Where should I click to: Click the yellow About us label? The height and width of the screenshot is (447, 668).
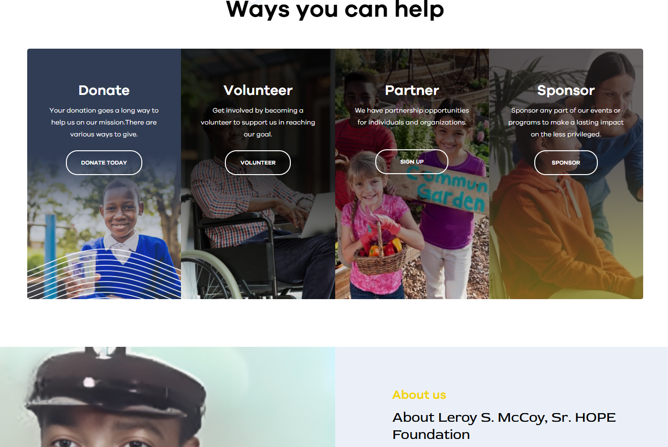click(419, 395)
